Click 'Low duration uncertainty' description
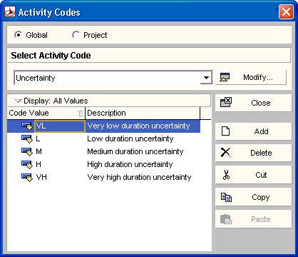This screenshot has height=257, width=298. [x=130, y=138]
